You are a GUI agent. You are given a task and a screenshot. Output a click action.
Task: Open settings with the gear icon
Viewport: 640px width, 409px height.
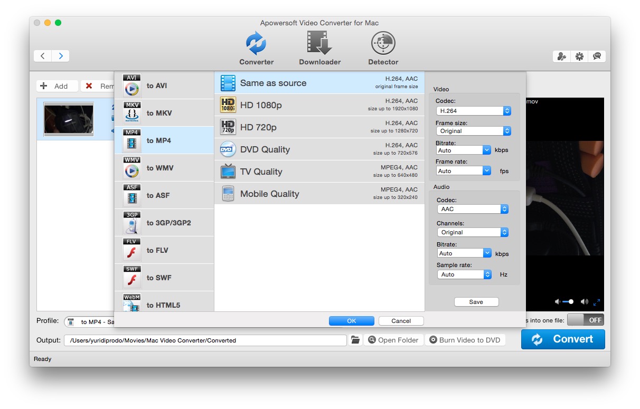[579, 56]
